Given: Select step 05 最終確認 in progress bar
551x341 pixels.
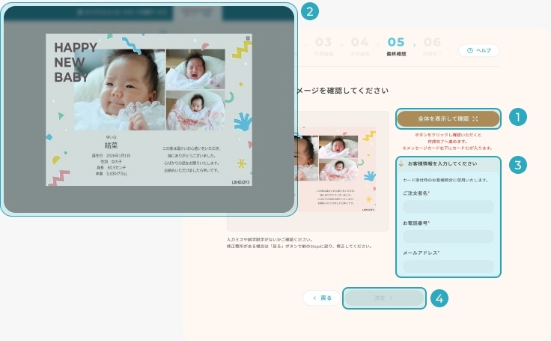Looking at the screenshot, I should tap(396, 45).
